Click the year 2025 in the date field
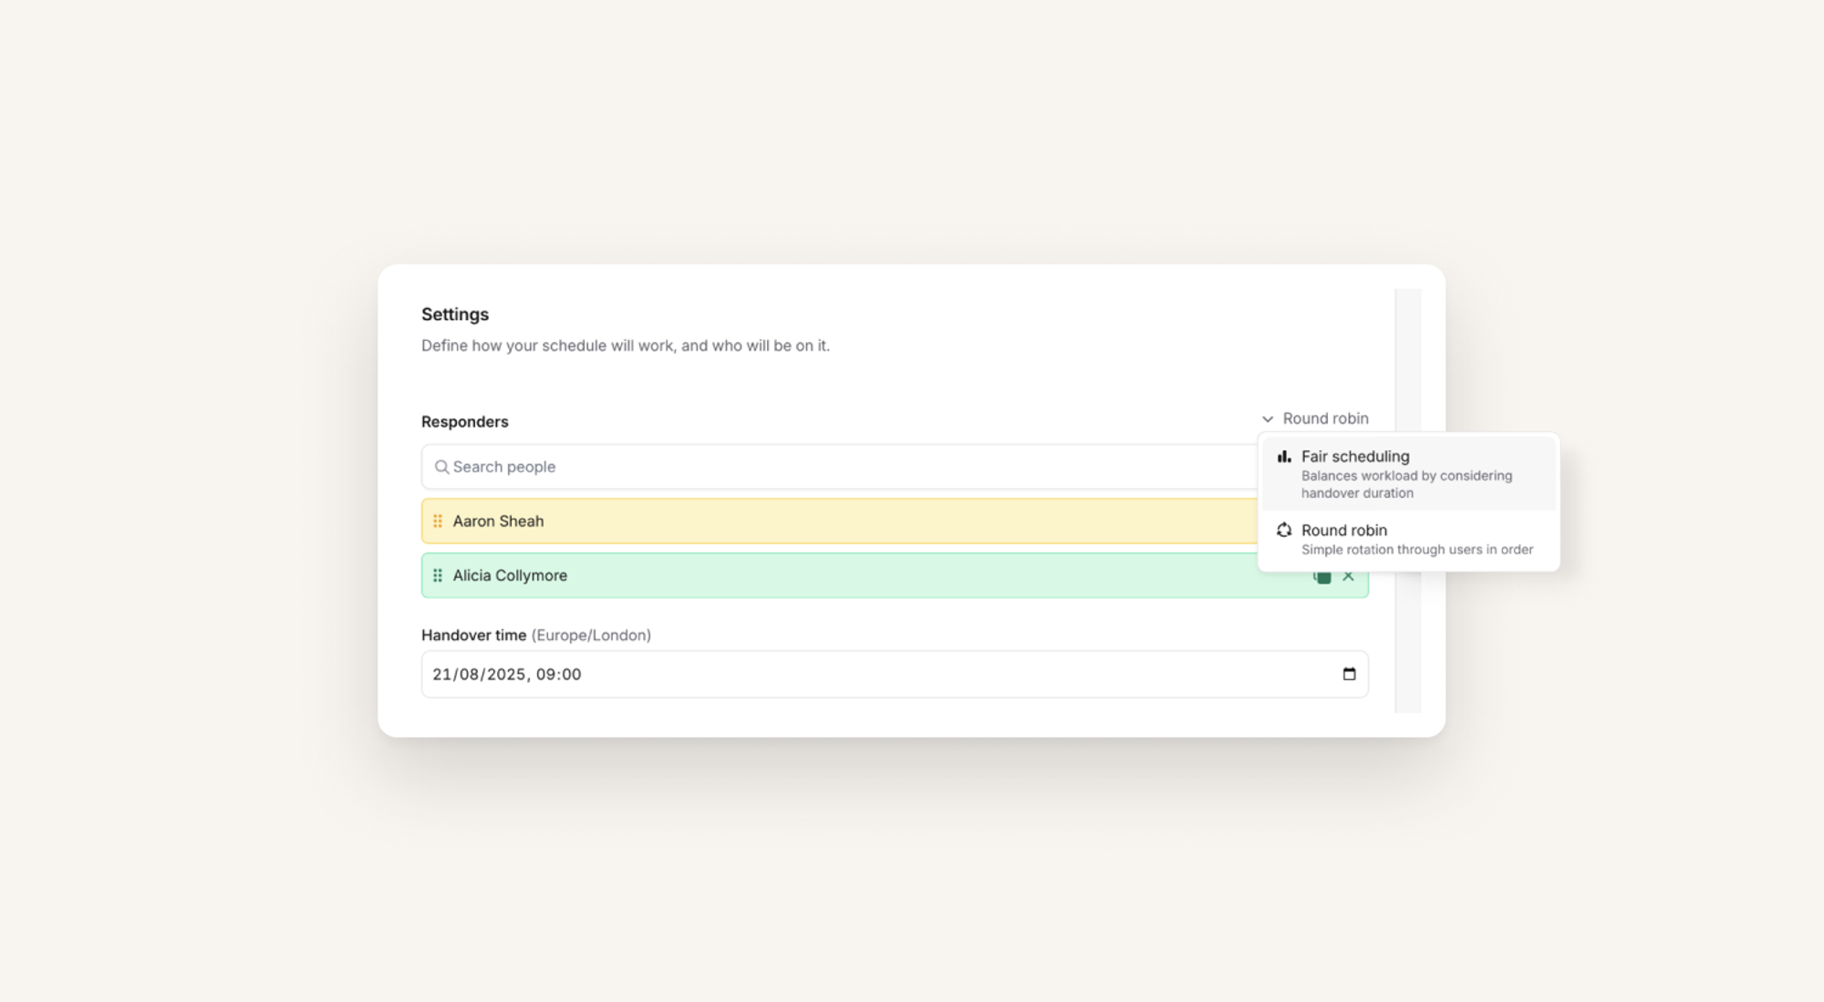Viewport: 1824px width, 1002px height. [x=506, y=675]
